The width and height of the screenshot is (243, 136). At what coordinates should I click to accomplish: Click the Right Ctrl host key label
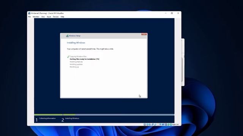[175, 124]
